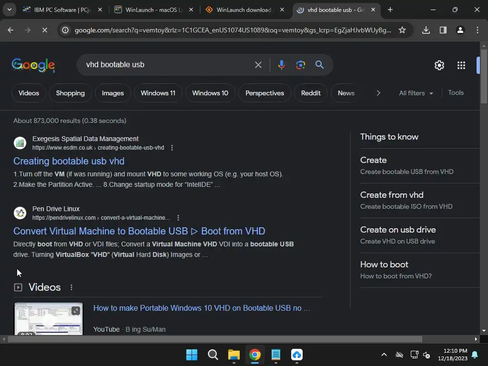Toggle the Chrome side panel

(443, 30)
